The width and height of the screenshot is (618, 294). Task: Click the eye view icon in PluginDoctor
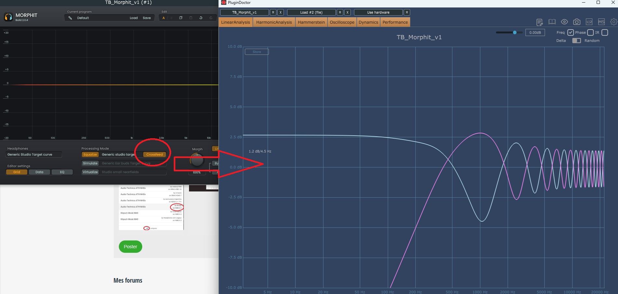click(564, 22)
